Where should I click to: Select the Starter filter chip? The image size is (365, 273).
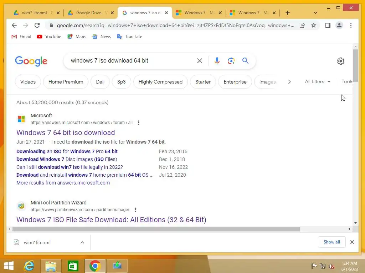tap(203, 82)
